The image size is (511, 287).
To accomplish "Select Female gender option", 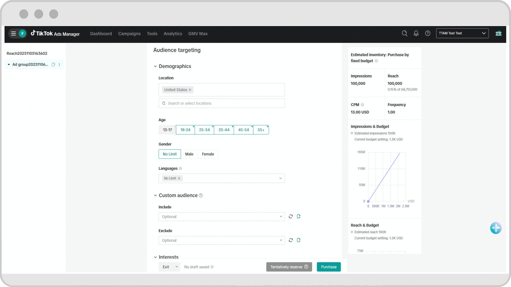I will (x=208, y=154).
